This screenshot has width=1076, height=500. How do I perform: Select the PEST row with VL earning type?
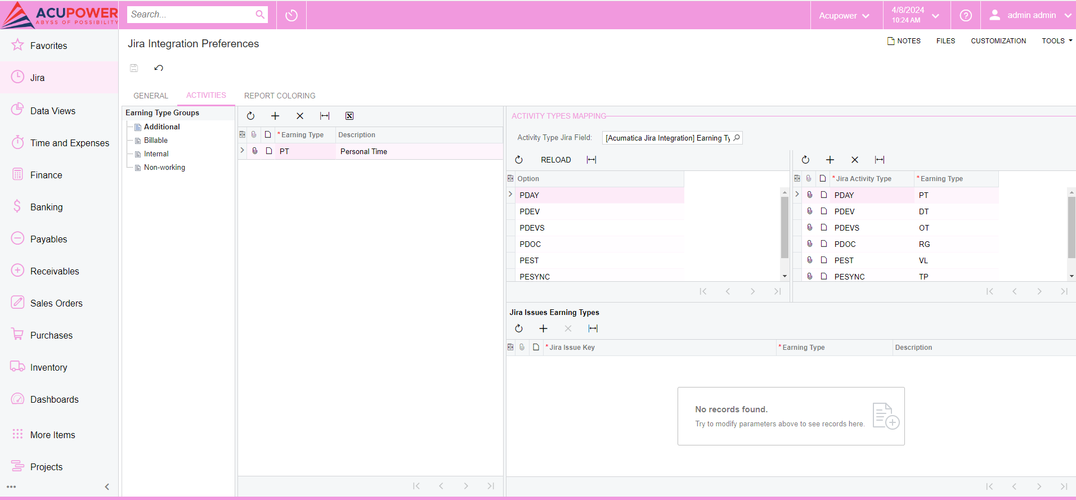tap(897, 260)
